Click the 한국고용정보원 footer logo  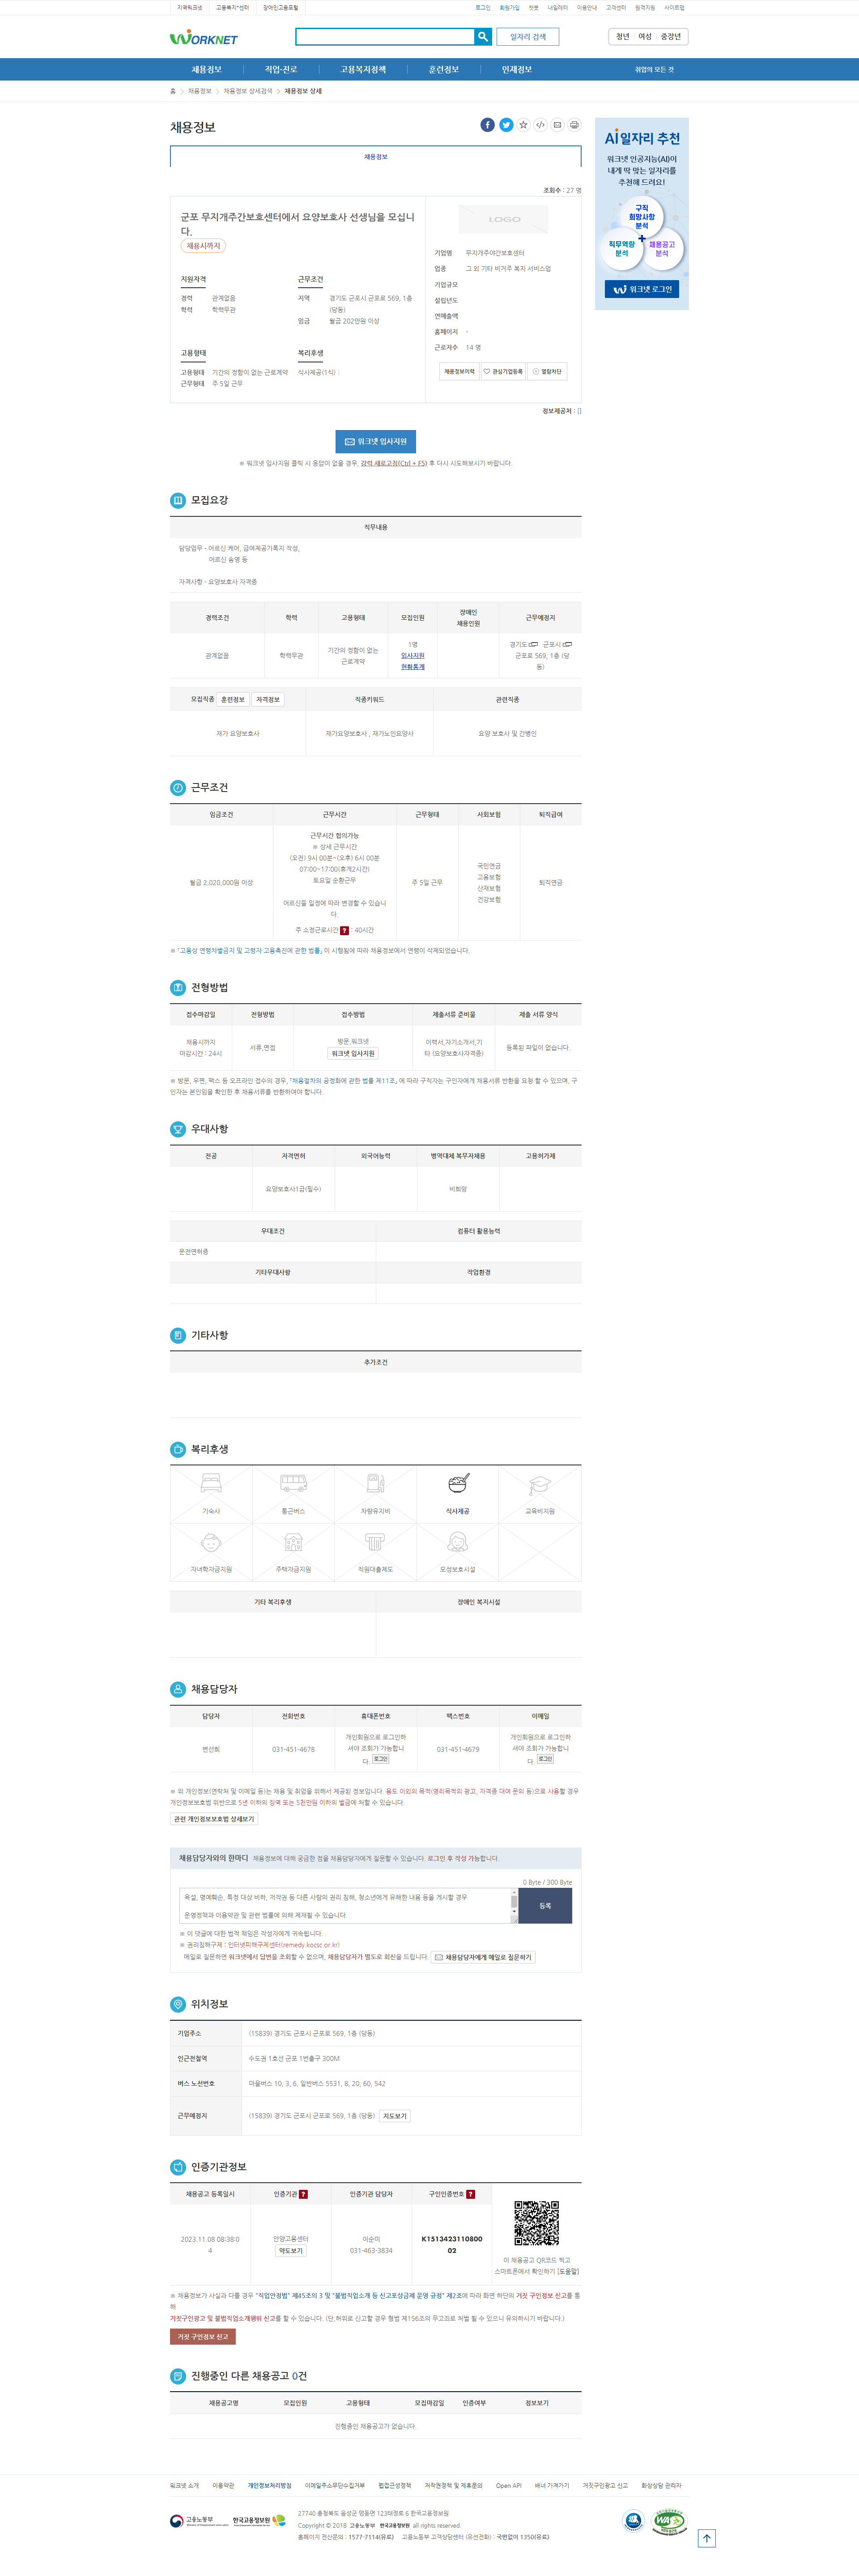click(x=259, y=2521)
